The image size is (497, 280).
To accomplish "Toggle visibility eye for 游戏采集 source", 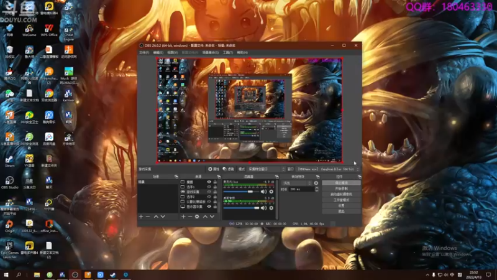I will 209,192.
